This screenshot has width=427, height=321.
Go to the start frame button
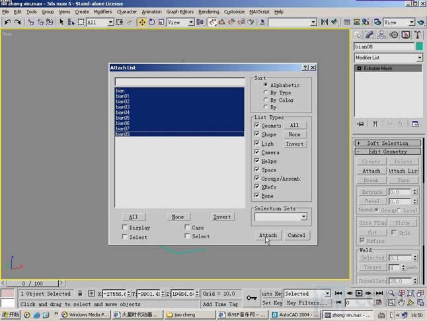click(338, 293)
